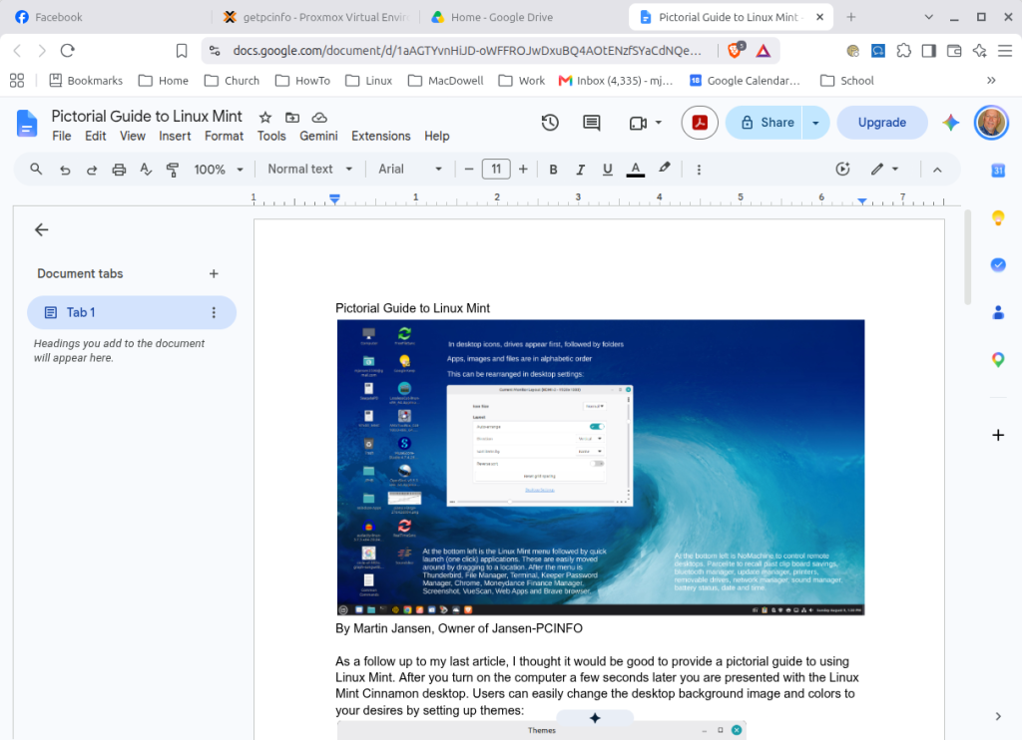Viewport: 1022px width, 740px height.
Task: Open the Extensions menu
Action: [x=380, y=137]
